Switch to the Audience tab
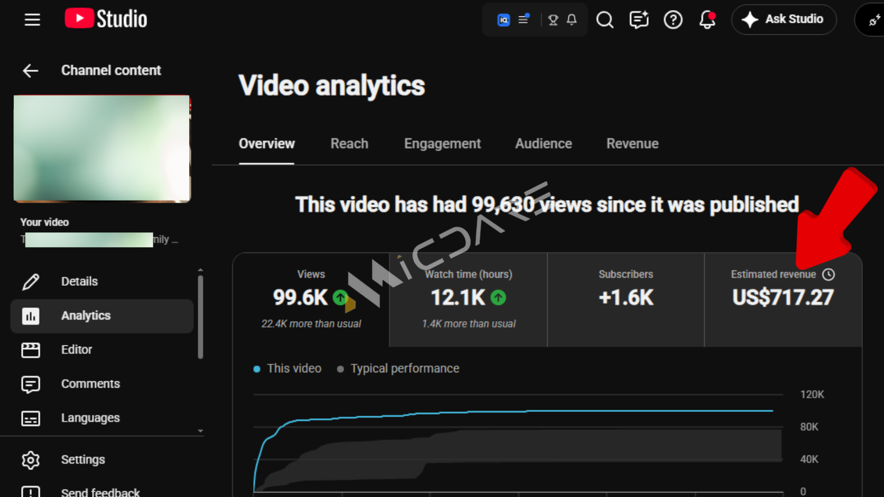Image resolution: width=884 pixels, height=497 pixels. pos(544,144)
